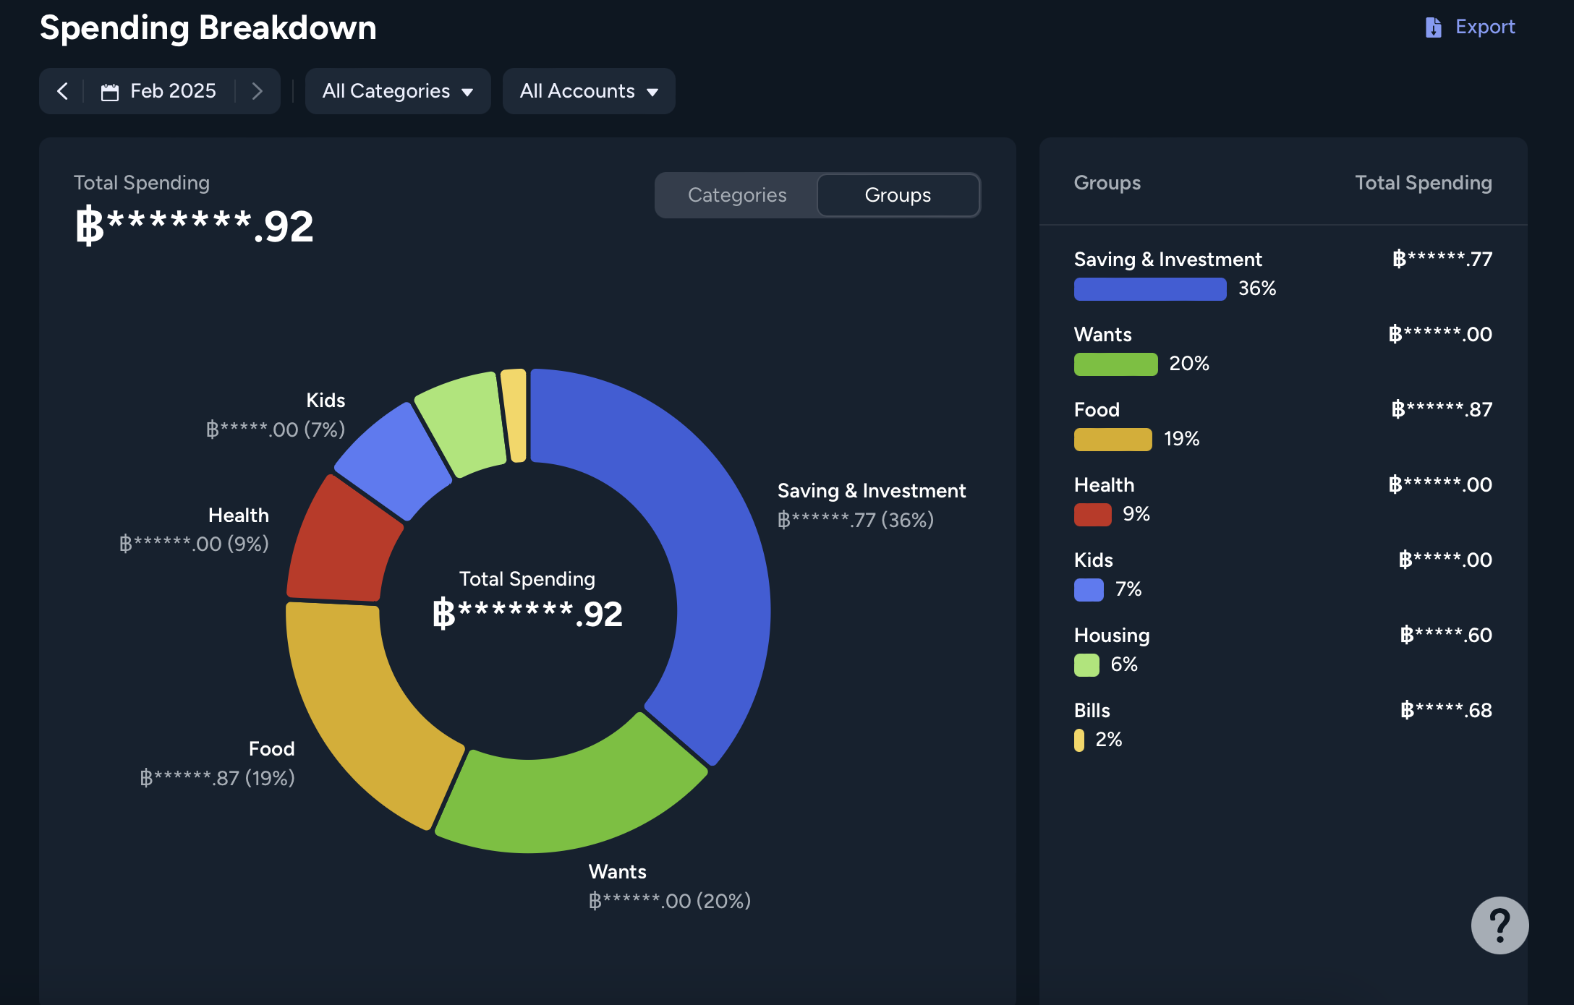Image resolution: width=1574 pixels, height=1005 pixels.
Task: Expand the All Accounts dropdown
Action: pos(589,91)
